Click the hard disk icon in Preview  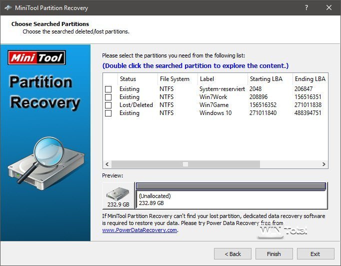point(118,193)
